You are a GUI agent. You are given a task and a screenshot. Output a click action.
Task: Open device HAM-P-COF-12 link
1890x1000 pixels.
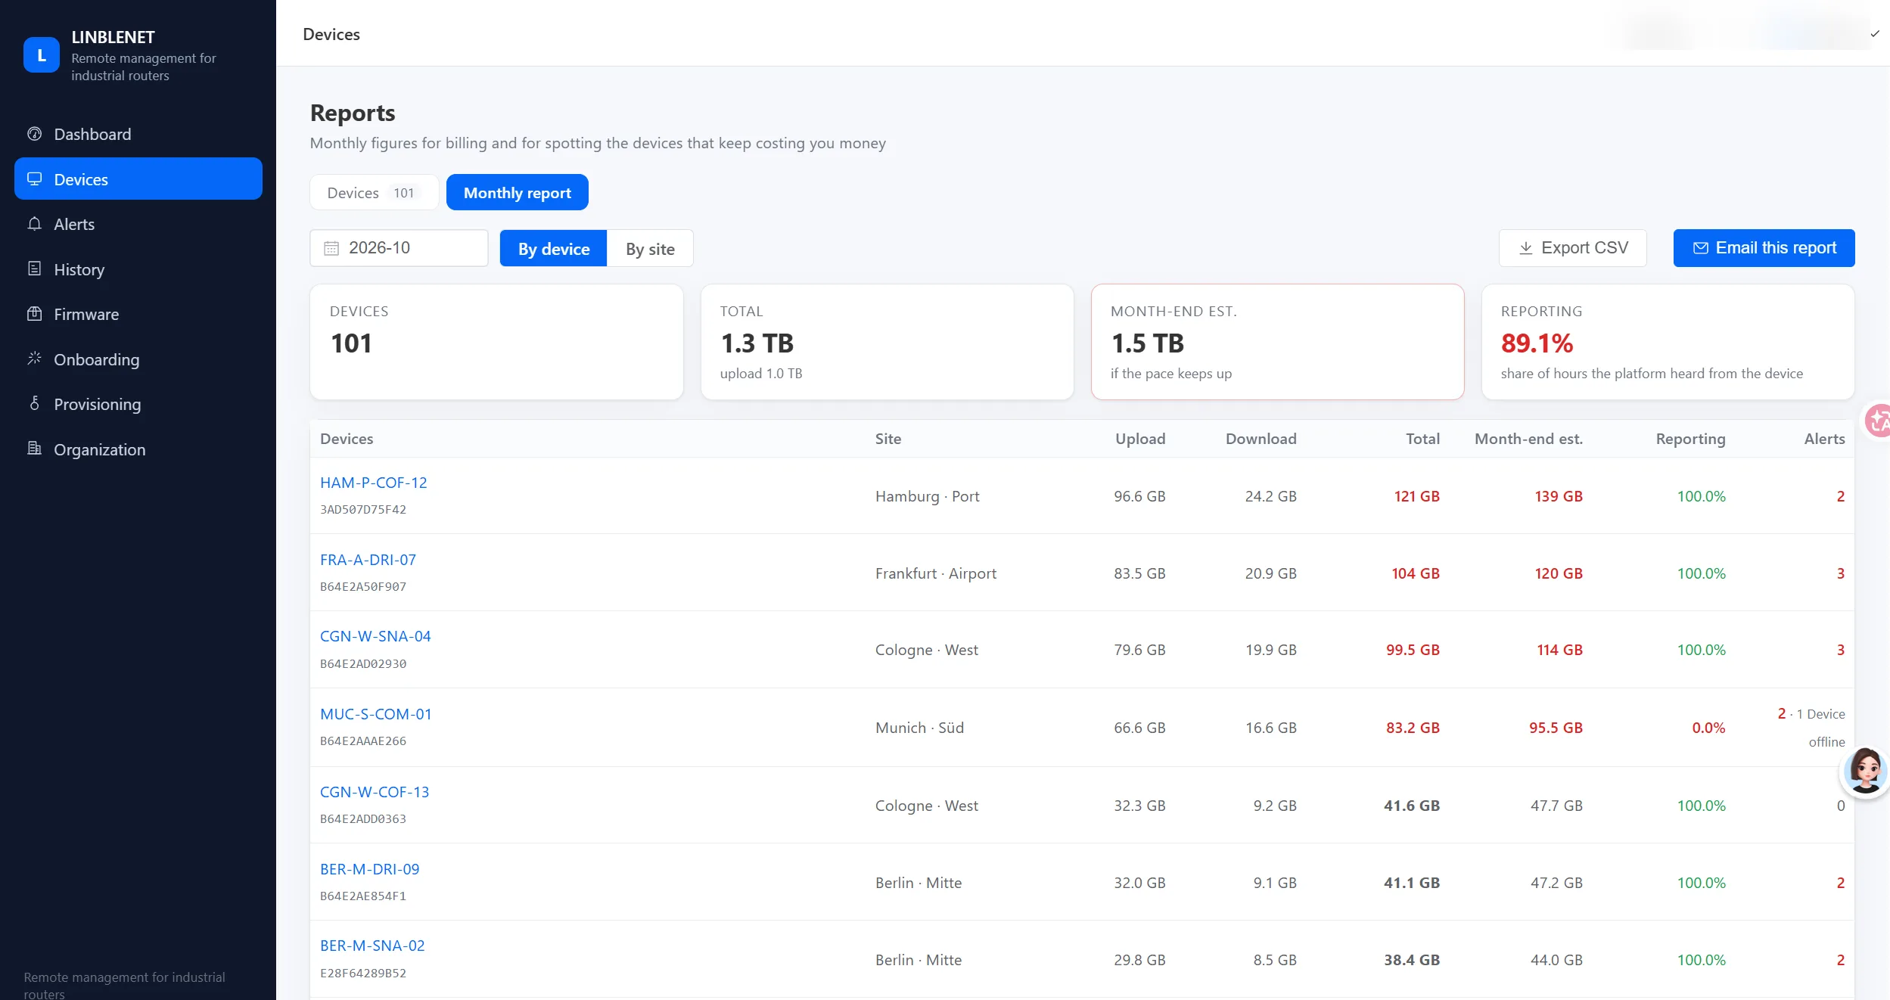(x=374, y=483)
